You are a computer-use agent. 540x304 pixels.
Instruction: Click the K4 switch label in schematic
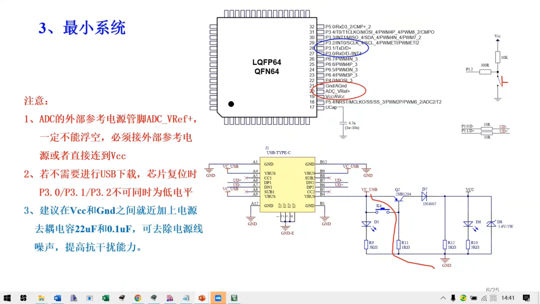[379, 206]
